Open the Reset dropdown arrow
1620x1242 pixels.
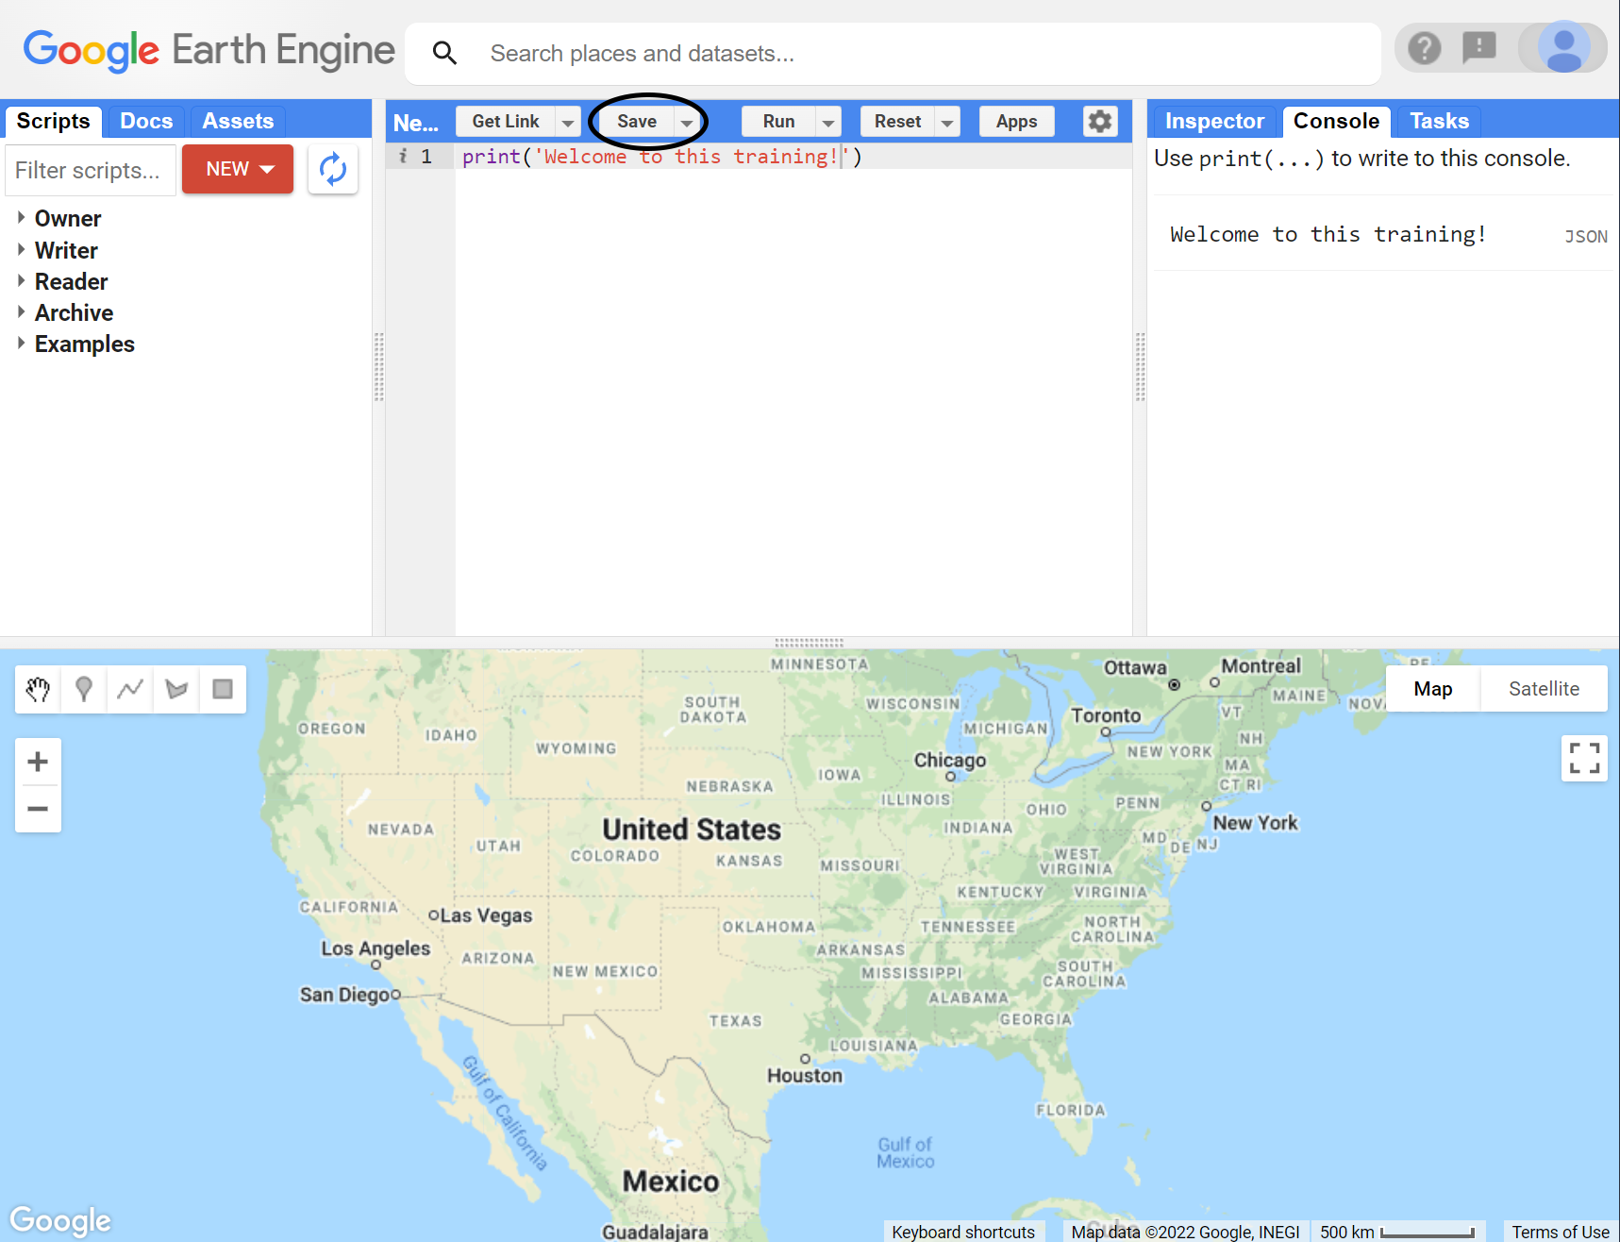[x=947, y=122]
